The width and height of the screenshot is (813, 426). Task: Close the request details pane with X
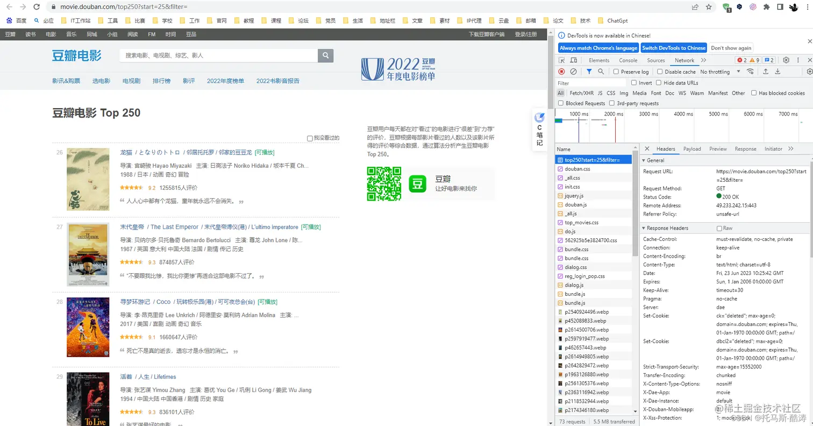(x=647, y=148)
